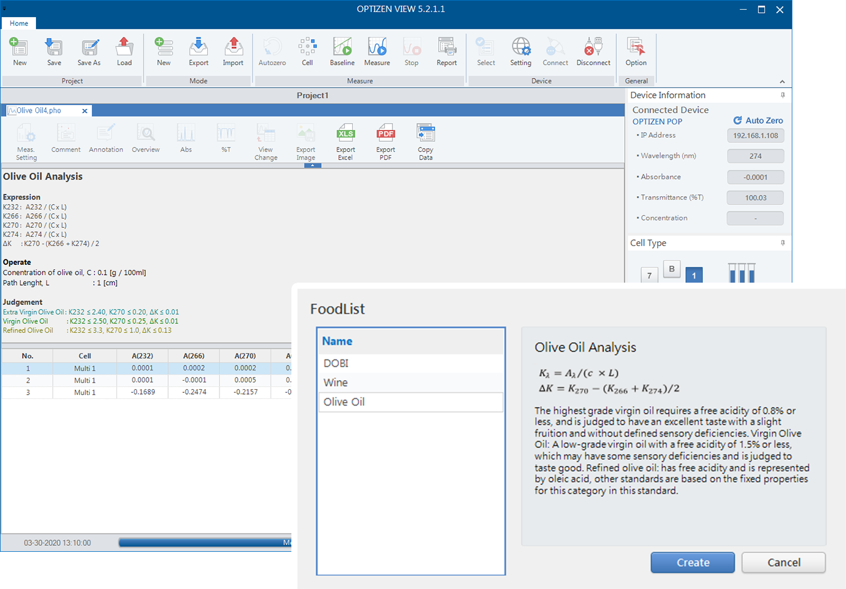Screen dimensions: 846x589
Task: Select cell position 7
Action: 649,275
